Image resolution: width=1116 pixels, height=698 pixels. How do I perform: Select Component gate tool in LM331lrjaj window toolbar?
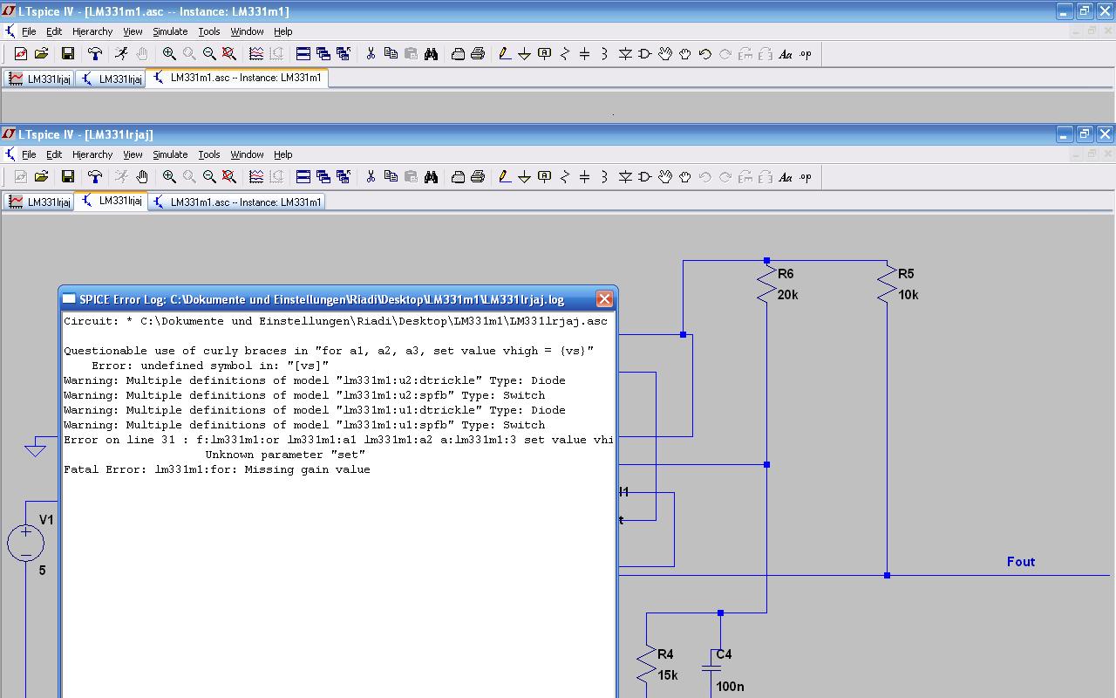click(x=645, y=176)
